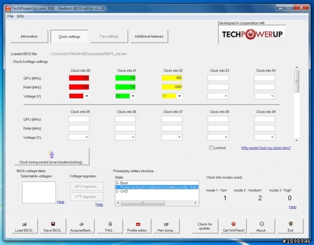The image size is (314, 245).
Task: Click the VTT registers button
Action: pos(87,197)
